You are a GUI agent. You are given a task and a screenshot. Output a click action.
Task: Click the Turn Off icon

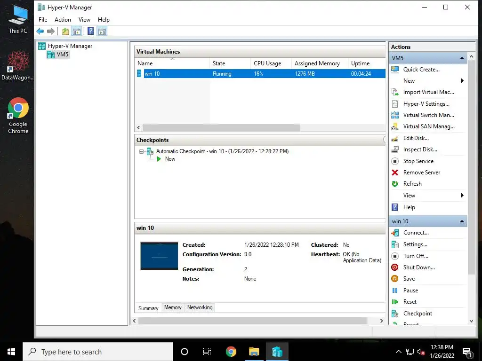pyautogui.click(x=395, y=256)
